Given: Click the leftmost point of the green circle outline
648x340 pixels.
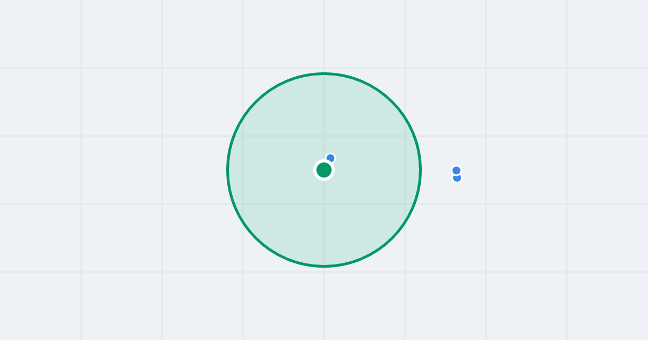Looking at the screenshot, I should [x=228, y=170].
